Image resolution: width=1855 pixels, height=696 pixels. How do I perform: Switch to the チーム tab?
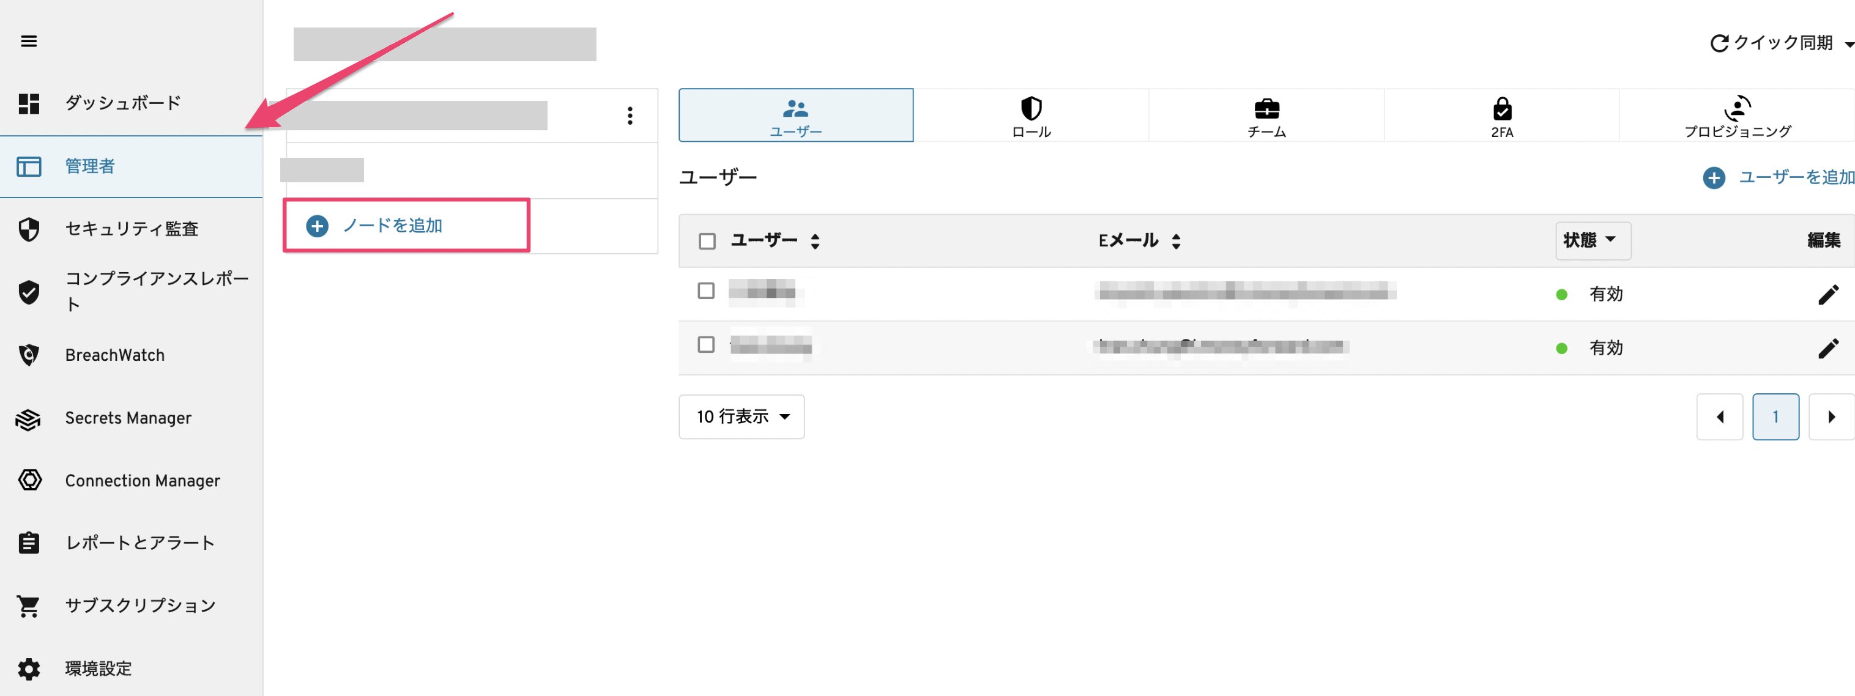[1266, 115]
